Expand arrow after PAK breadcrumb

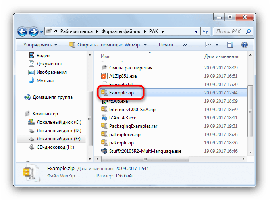(162, 32)
